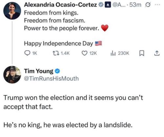Bookmark Alexandria Ocasio-Cortez's tweet
Viewport: 164px width, 137px height.
point(142,53)
